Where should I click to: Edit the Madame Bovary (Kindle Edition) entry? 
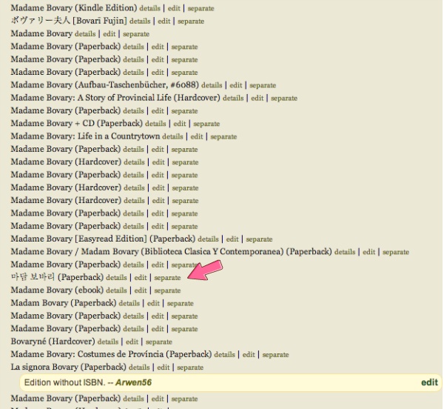[x=174, y=8]
